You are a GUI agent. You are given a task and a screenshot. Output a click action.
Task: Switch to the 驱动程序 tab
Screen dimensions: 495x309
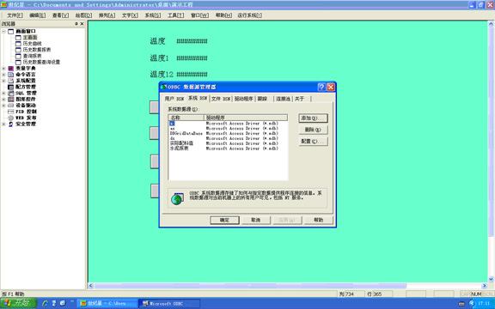(244, 99)
